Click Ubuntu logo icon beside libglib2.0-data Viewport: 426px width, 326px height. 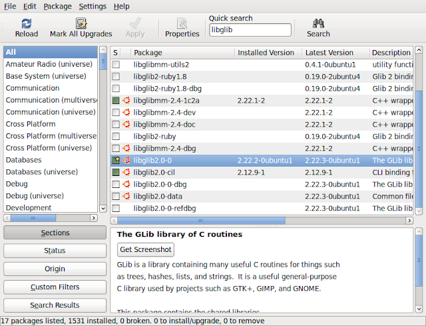[126, 196]
